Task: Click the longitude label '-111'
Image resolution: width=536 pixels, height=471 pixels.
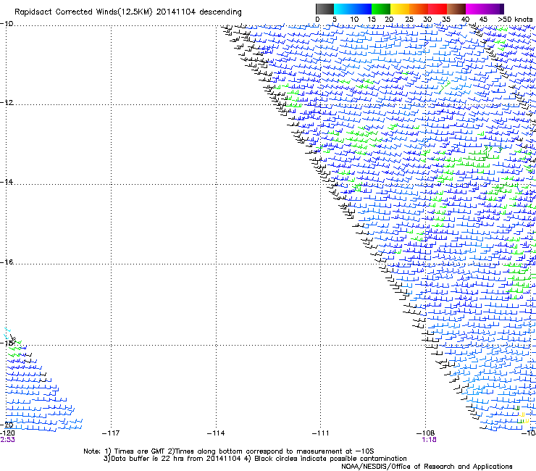Action: pos(320,433)
